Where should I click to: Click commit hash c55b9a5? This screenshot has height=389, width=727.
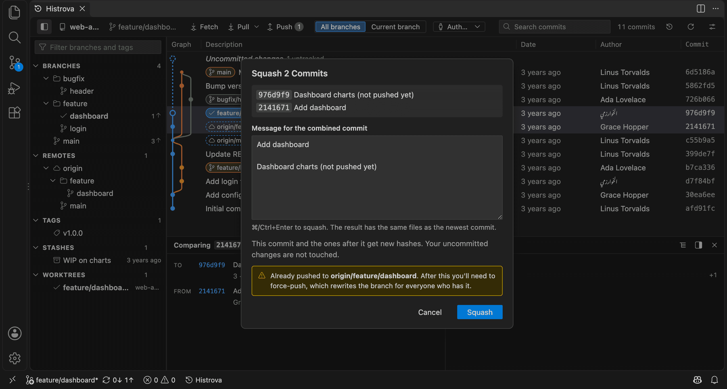[x=700, y=140]
